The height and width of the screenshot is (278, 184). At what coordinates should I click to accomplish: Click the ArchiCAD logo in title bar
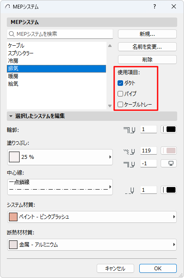(x=7, y=6)
